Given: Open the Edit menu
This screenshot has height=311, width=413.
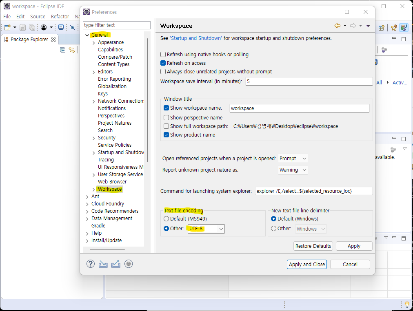Looking at the screenshot, I should pyautogui.click(x=20, y=16).
